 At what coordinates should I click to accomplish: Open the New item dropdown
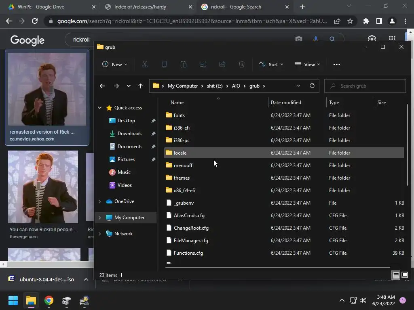click(x=115, y=64)
